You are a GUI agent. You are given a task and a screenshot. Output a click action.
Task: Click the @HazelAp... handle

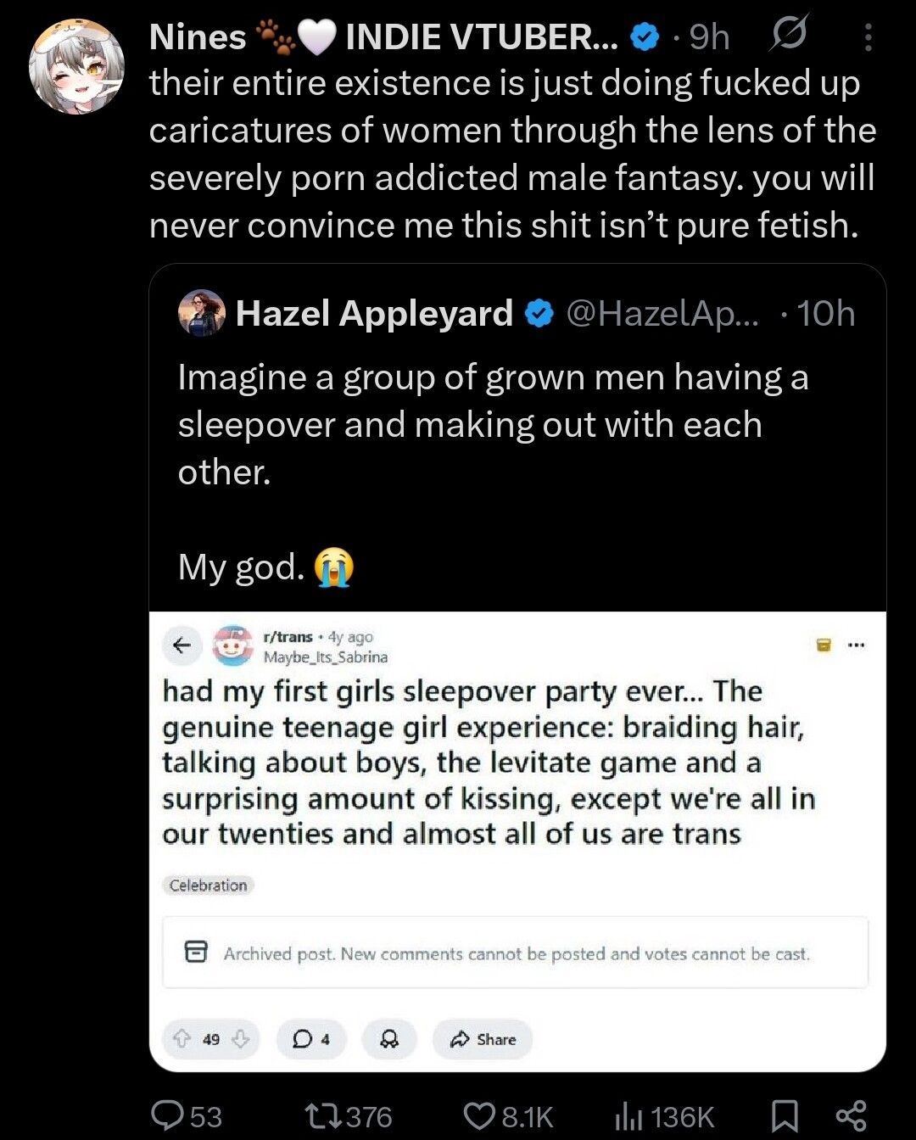click(662, 313)
